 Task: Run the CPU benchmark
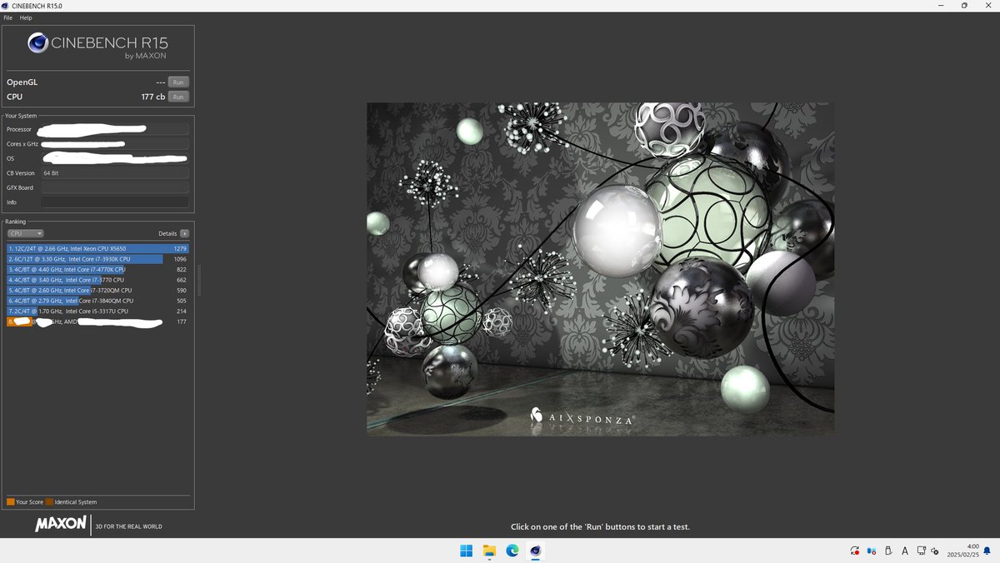coord(178,97)
